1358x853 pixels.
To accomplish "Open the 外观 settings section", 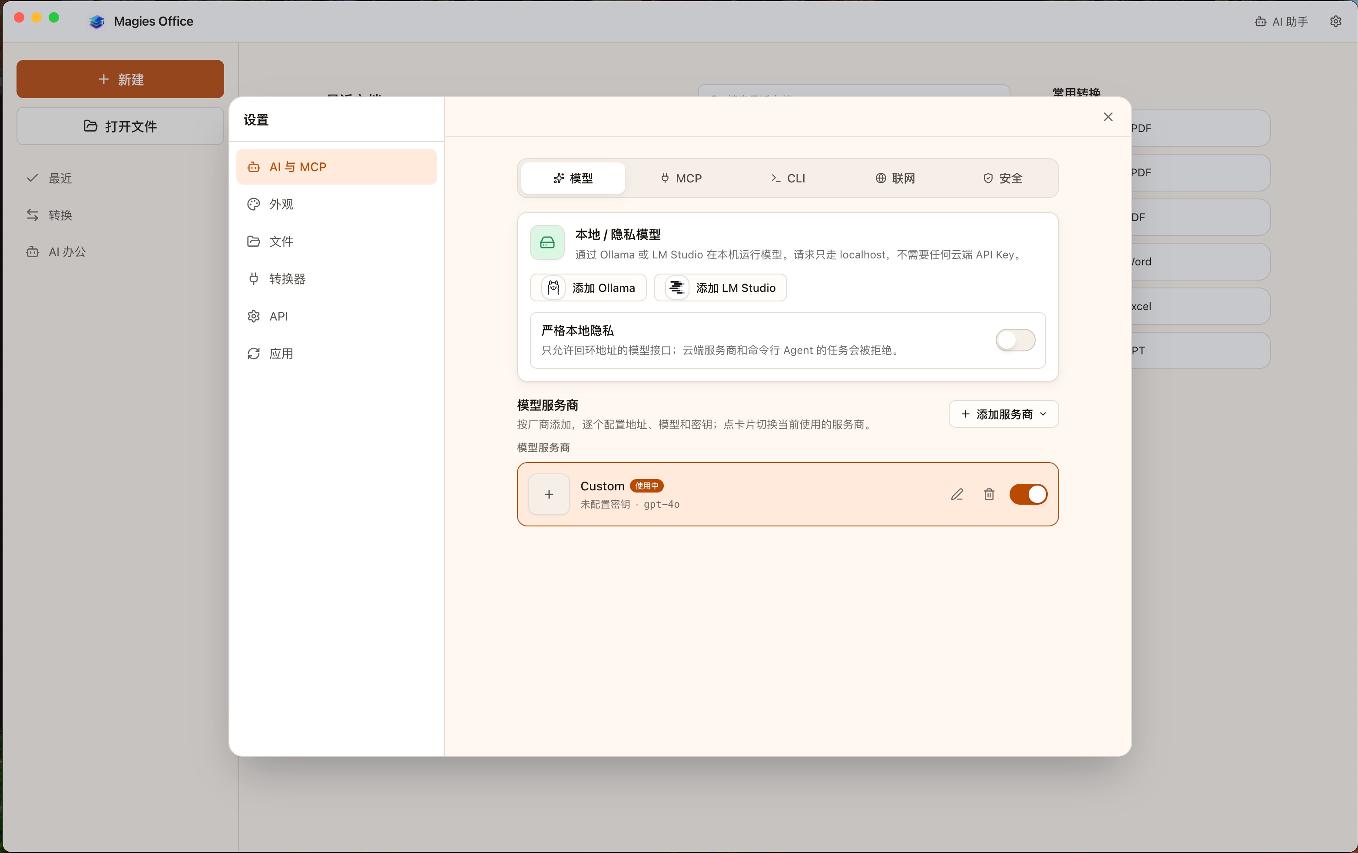I will click(x=336, y=204).
